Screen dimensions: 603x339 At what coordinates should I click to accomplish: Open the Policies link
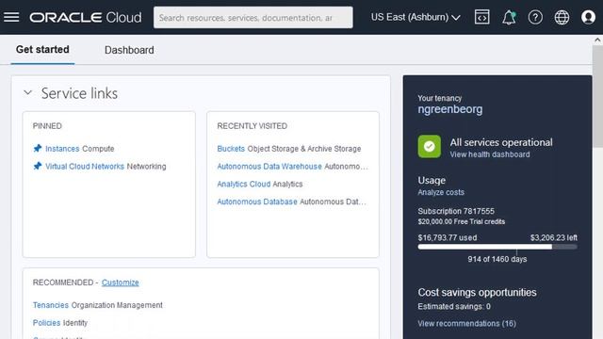click(46, 323)
